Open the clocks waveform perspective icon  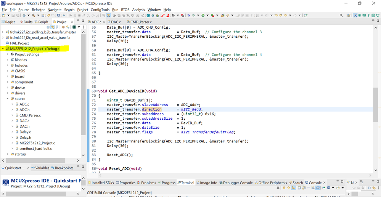tap(365, 15)
